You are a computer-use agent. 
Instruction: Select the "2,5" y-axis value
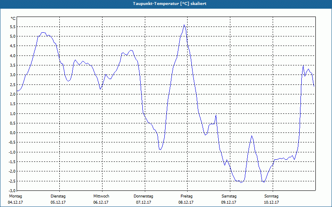click(x=13, y=84)
